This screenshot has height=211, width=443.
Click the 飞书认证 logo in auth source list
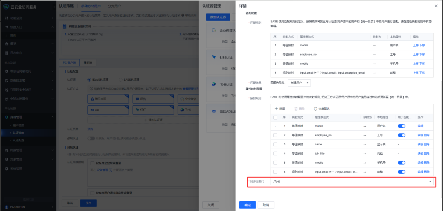[214, 84]
